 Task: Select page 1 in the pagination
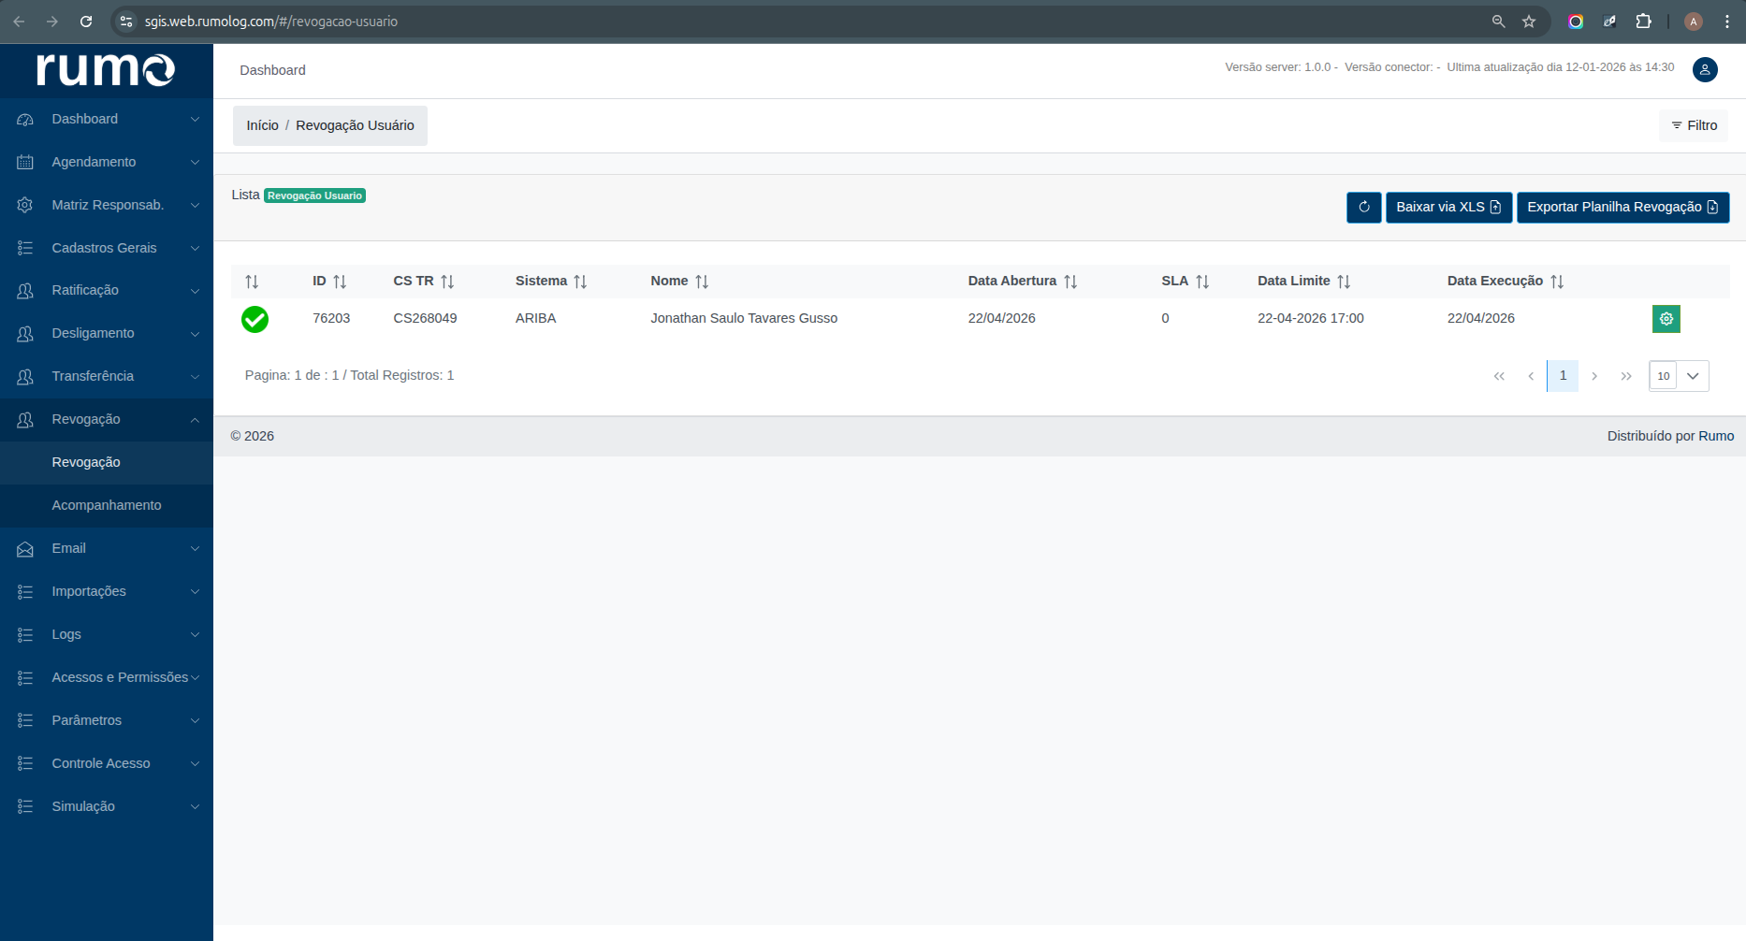pos(1563,376)
